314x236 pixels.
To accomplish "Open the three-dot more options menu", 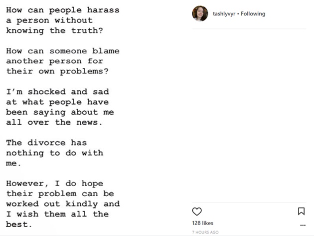I will click(303, 226).
